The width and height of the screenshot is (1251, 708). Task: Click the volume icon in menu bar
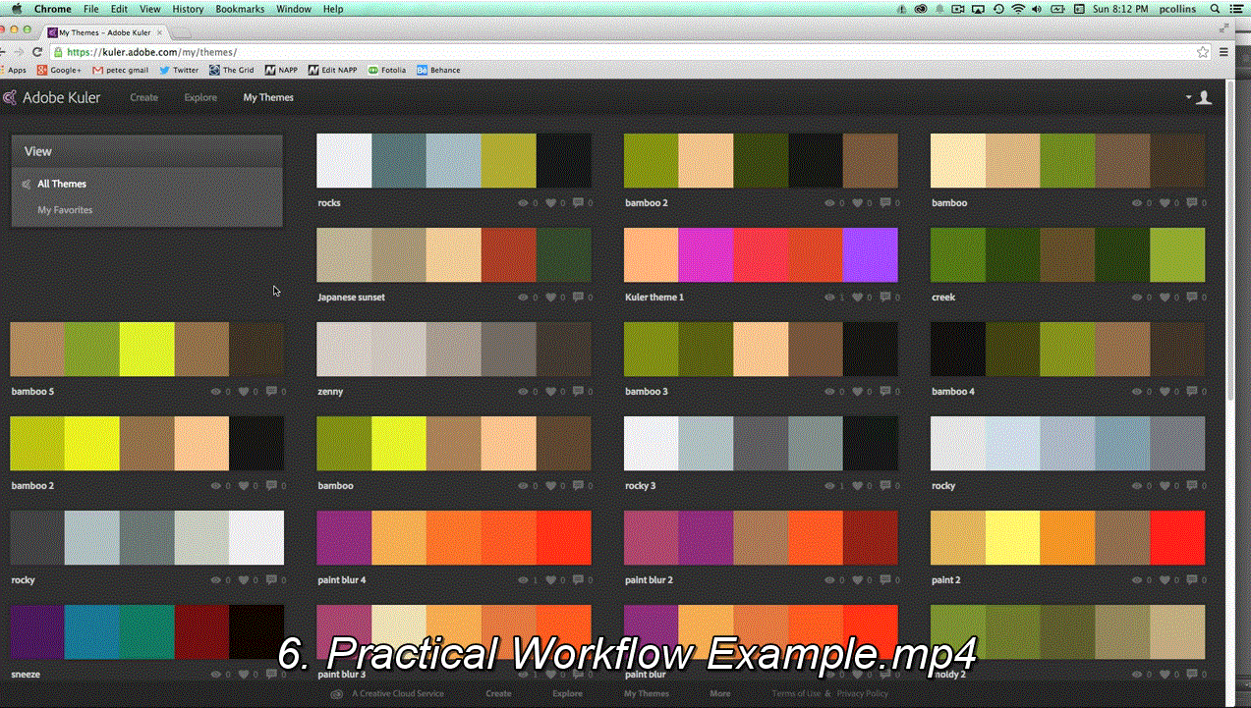pyautogui.click(x=1038, y=9)
